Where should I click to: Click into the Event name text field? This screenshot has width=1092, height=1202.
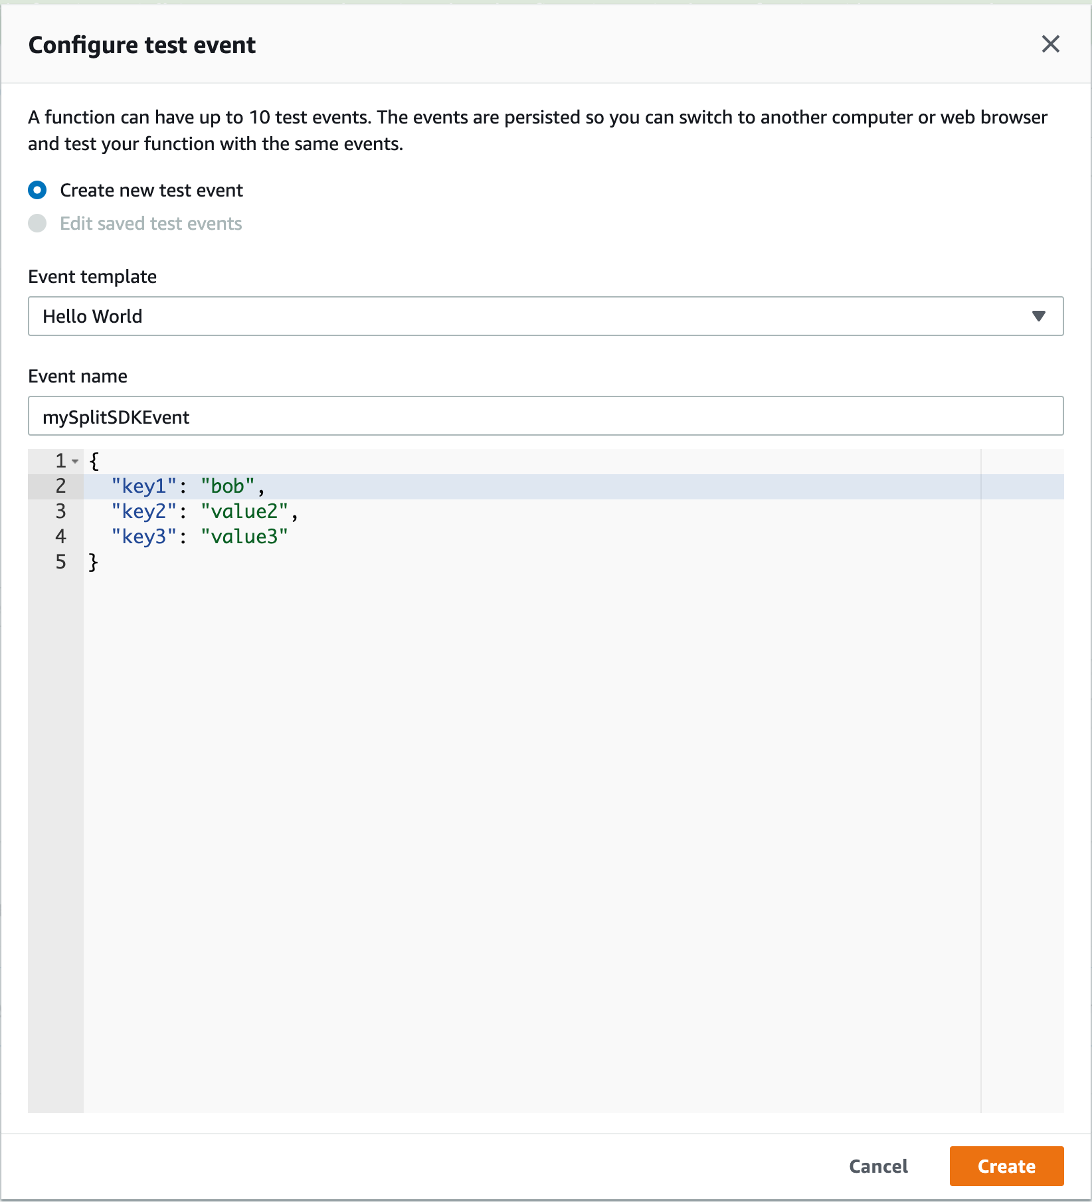pyautogui.click(x=545, y=416)
